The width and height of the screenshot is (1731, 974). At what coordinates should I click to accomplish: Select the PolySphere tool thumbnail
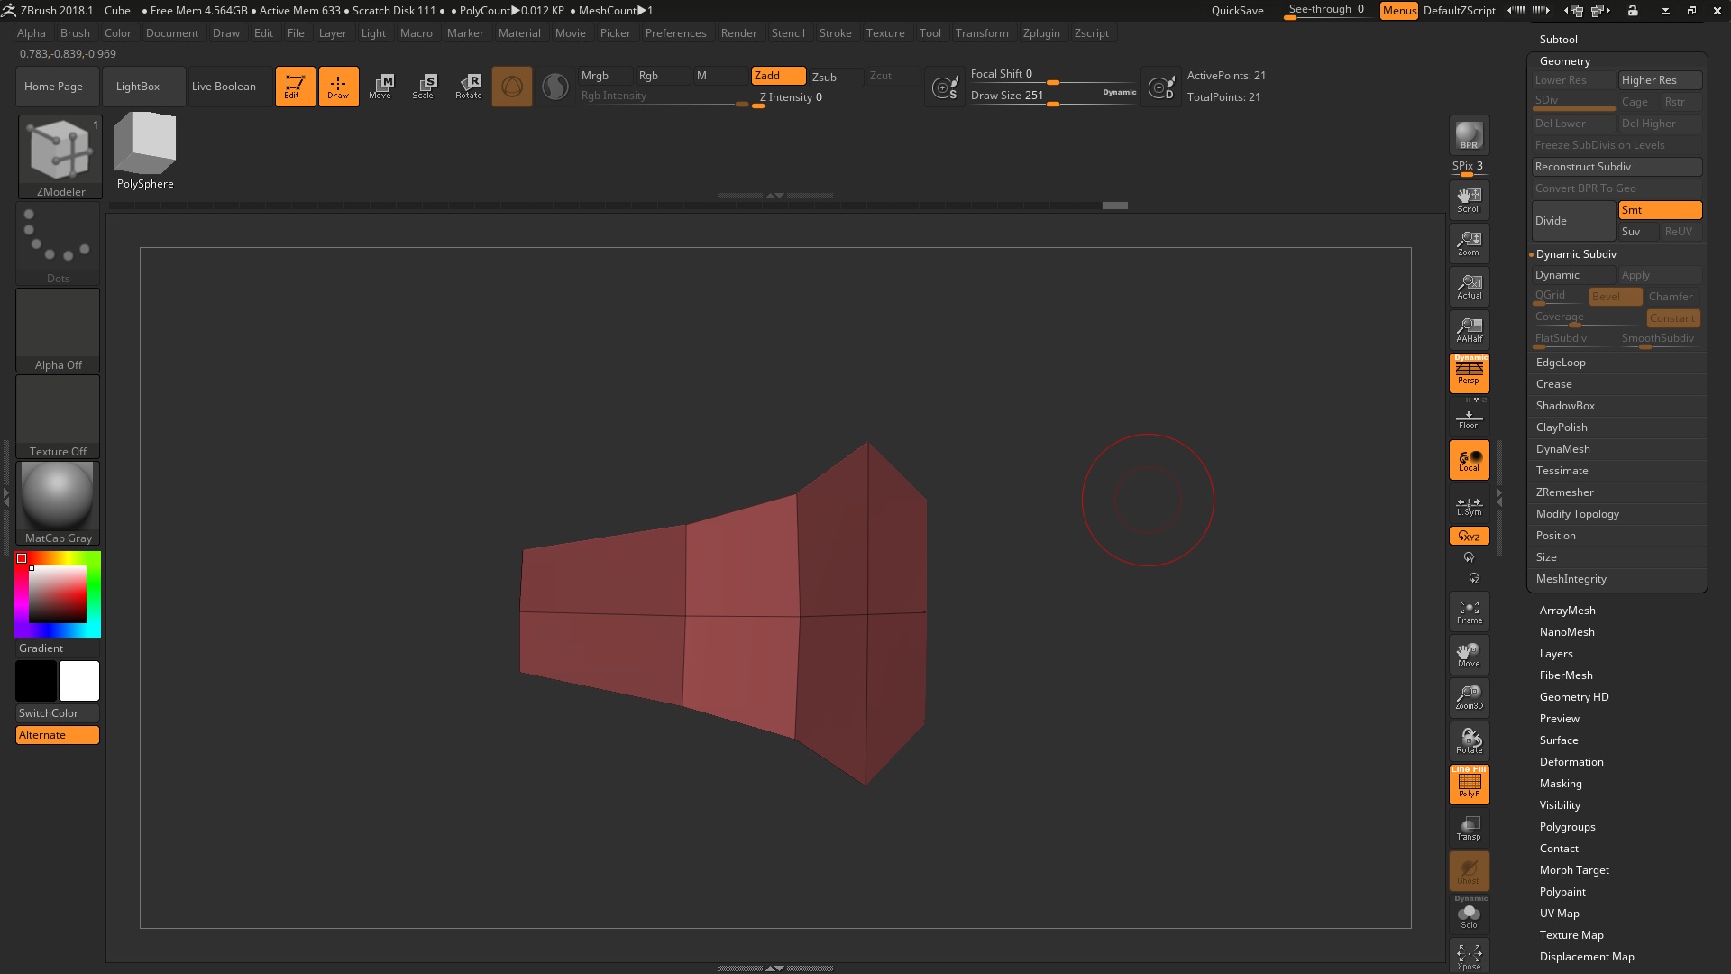click(145, 151)
